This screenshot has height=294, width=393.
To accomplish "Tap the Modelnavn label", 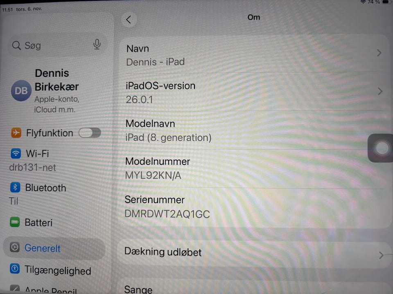I will [150, 123].
